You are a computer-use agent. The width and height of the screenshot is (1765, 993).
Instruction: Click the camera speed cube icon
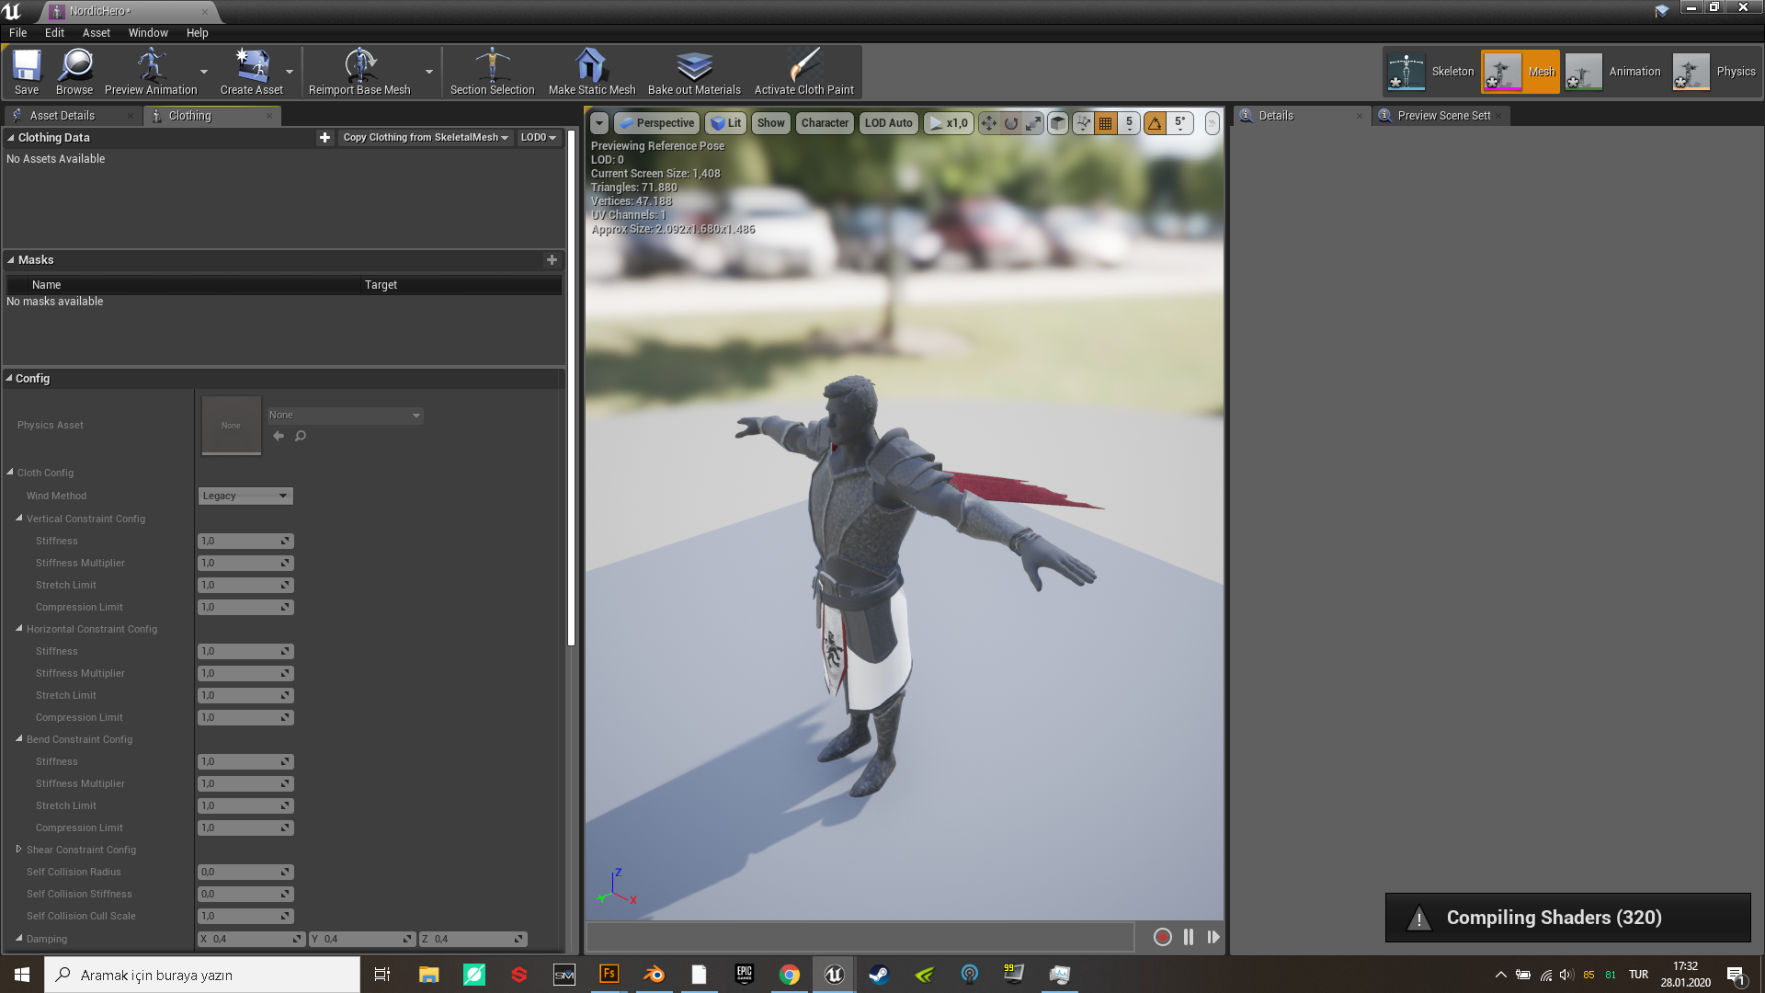pos(1058,123)
